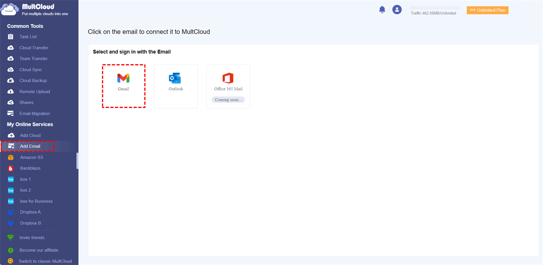
Task: Click the Remote Upload icon
Action: 11,92
